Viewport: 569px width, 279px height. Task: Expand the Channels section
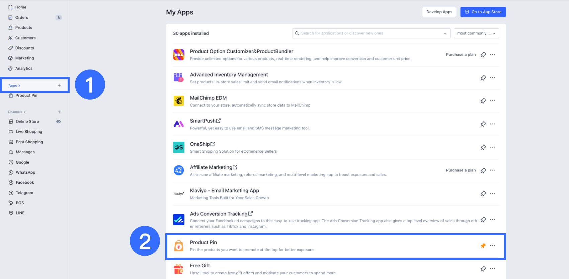click(16, 112)
